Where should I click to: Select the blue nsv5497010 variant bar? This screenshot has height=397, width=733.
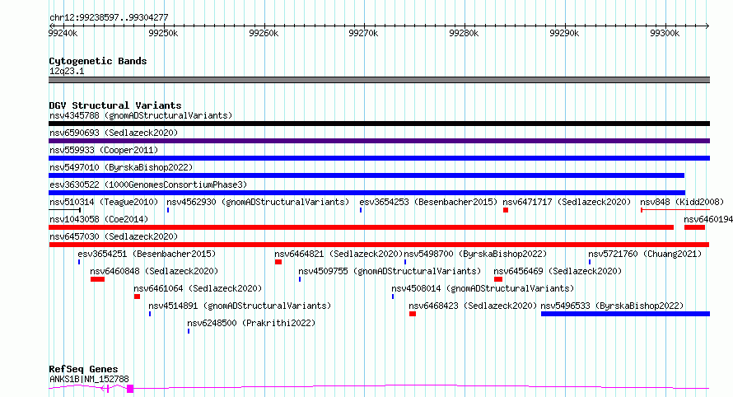366,175
